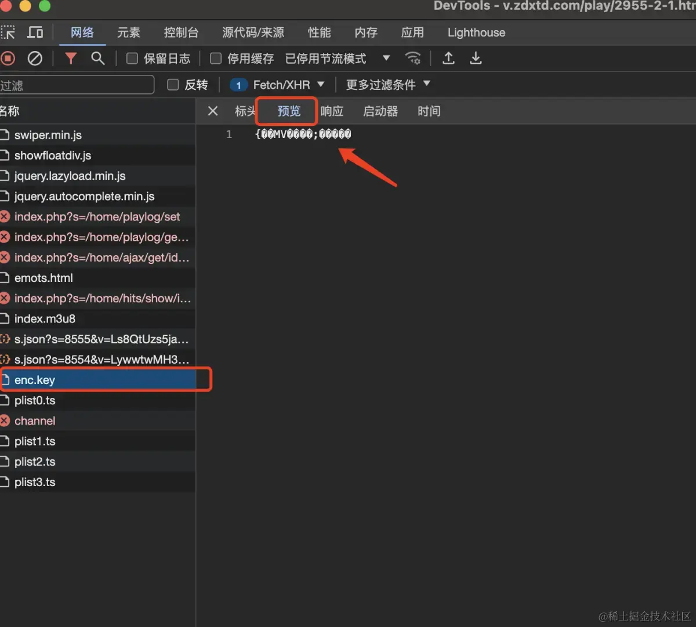
Task: Select the failed channel request
Action: coord(97,421)
